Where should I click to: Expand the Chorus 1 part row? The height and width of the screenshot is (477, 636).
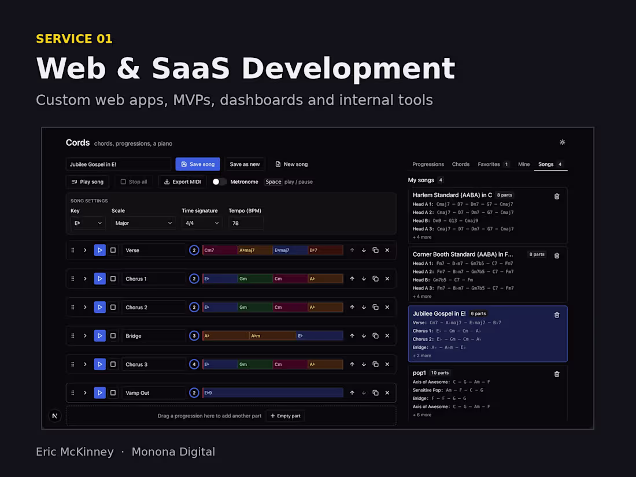[x=85, y=279]
